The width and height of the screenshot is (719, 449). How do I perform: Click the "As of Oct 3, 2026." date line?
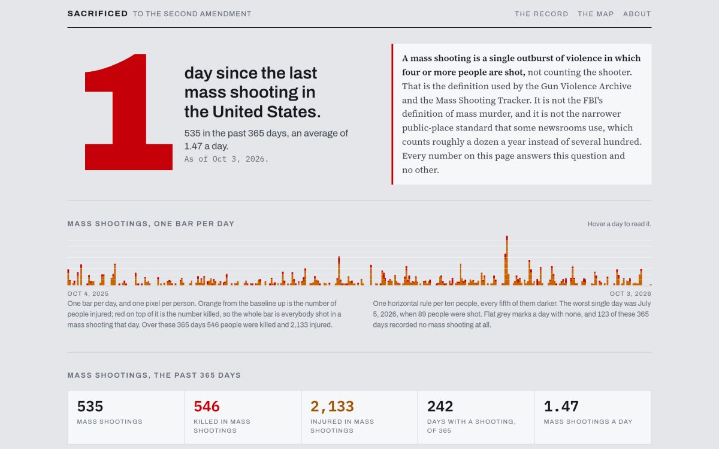tap(226, 159)
